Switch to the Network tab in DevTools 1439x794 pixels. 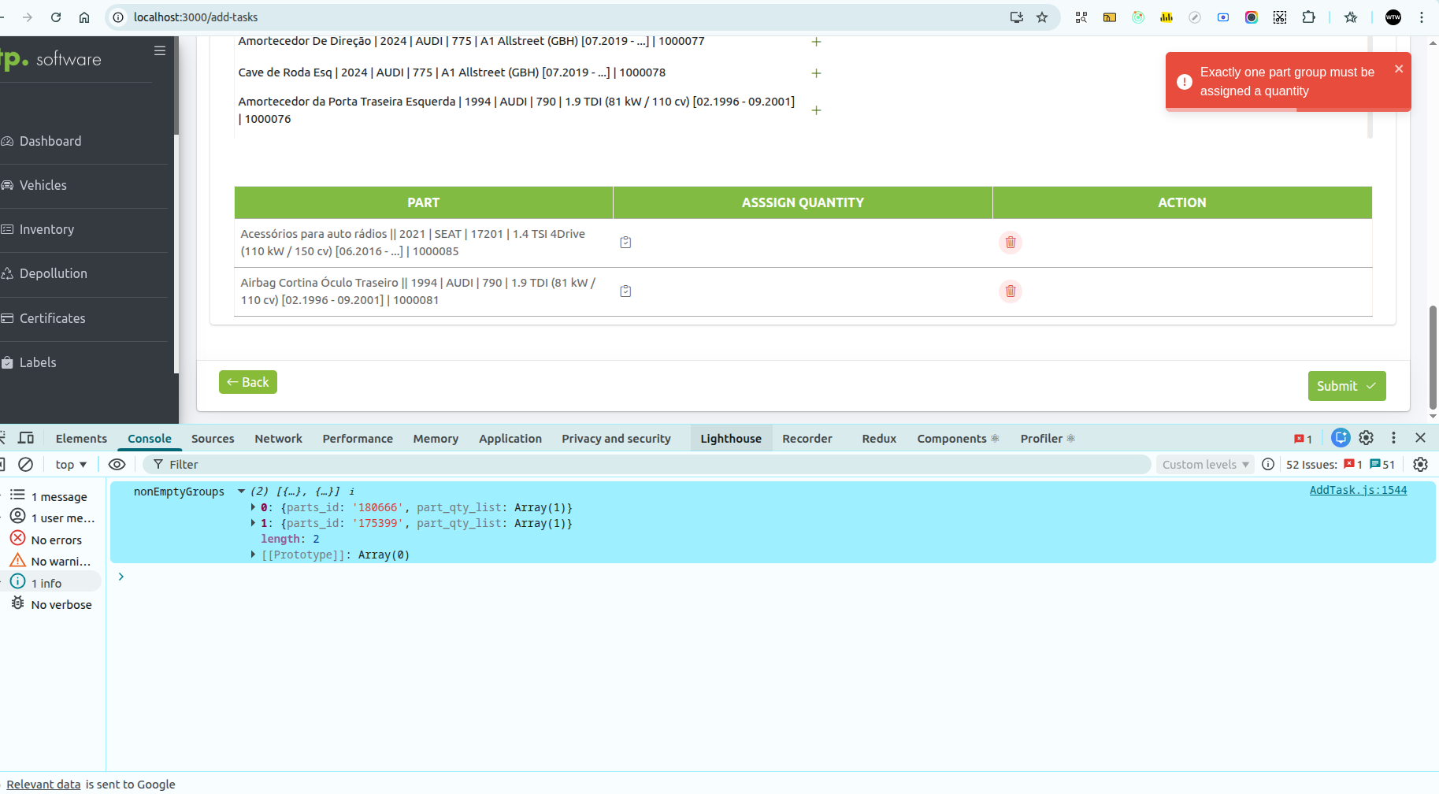click(278, 439)
